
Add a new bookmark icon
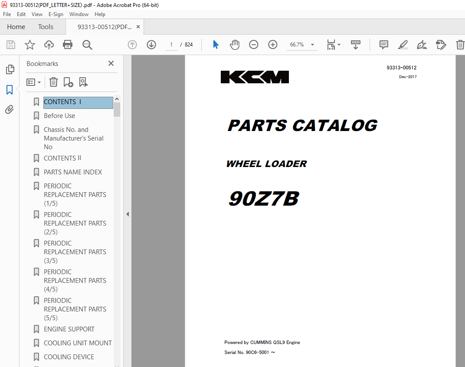[68, 82]
